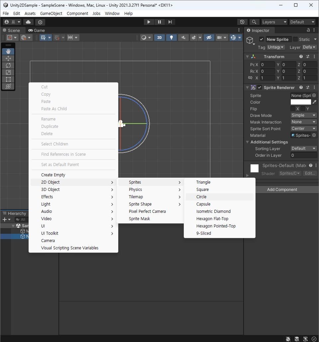Choose Sprite Mask menu item
This screenshot has height=342, width=319.
[x=150, y=219]
